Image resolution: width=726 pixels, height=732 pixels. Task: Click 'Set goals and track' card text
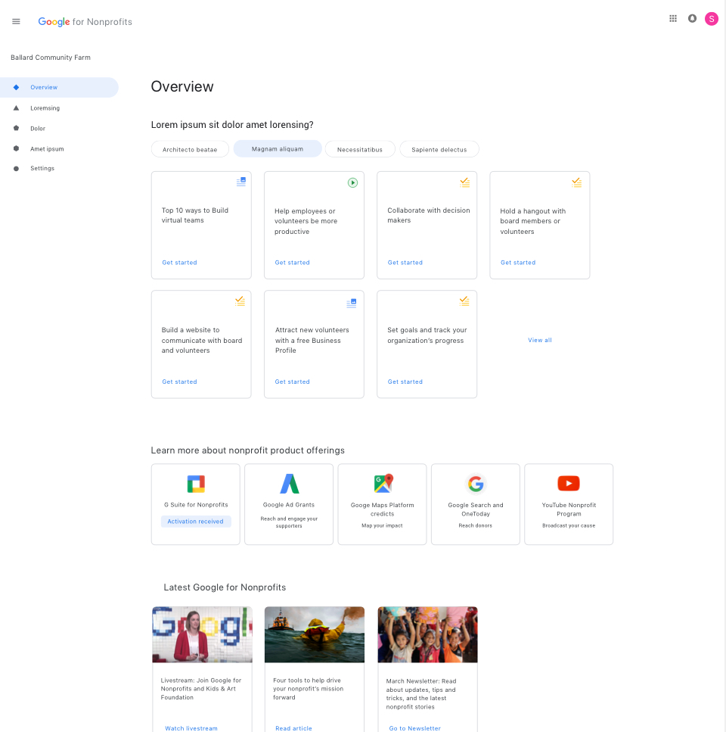pos(427,335)
